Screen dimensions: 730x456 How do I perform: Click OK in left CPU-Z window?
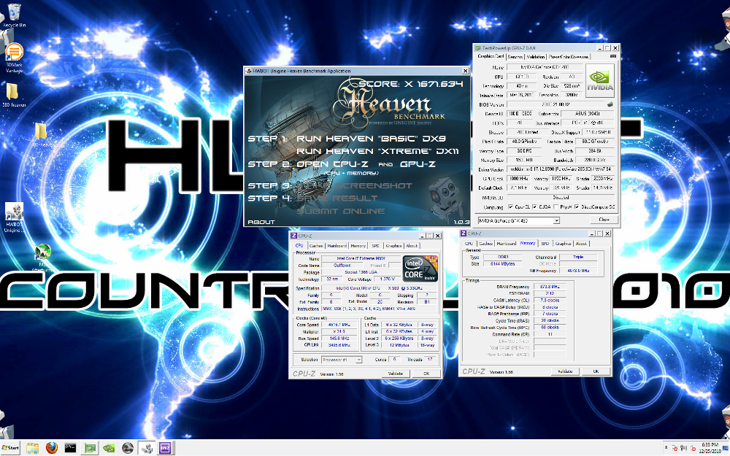(x=426, y=373)
